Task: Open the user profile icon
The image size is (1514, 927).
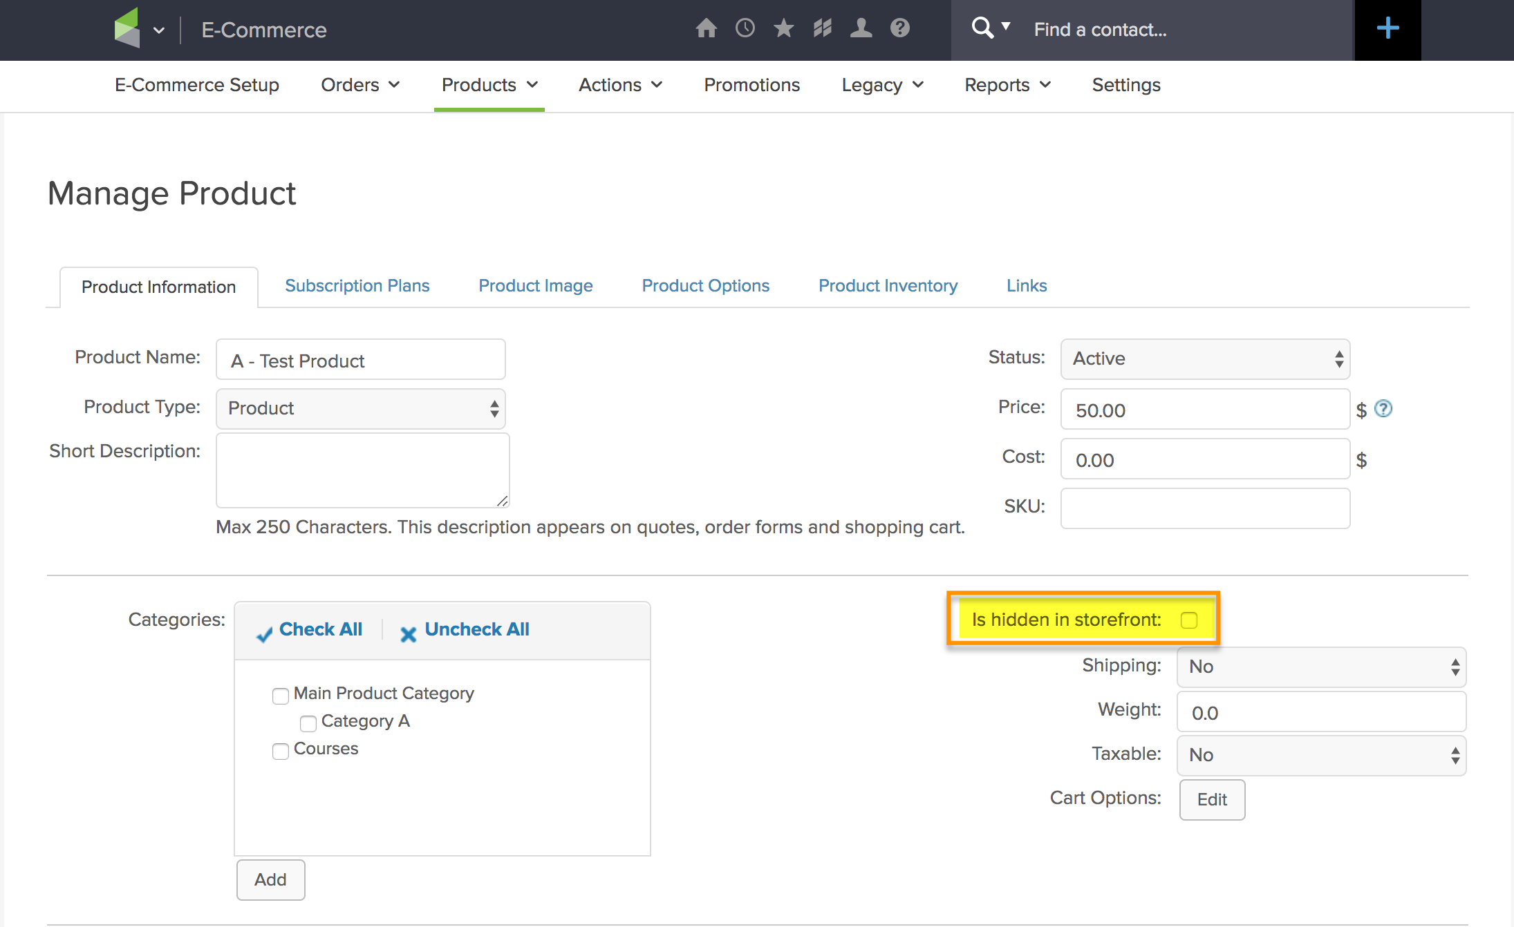Action: pos(861,28)
